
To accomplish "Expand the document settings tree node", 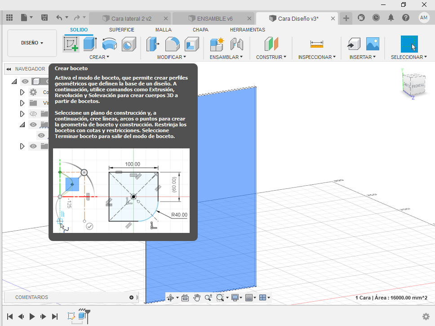I will [x=22, y=92].
